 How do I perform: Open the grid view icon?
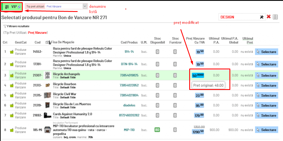pyautogui.click(x=275, y=17)
